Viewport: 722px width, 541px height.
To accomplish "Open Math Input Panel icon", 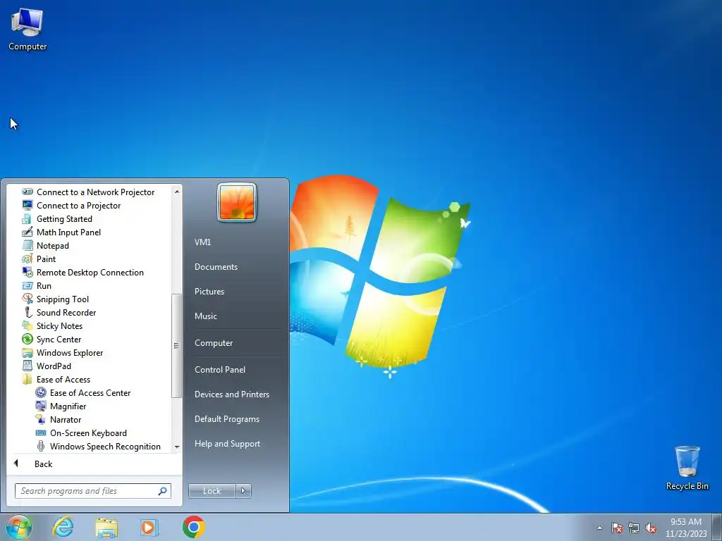I will [27, 232].
